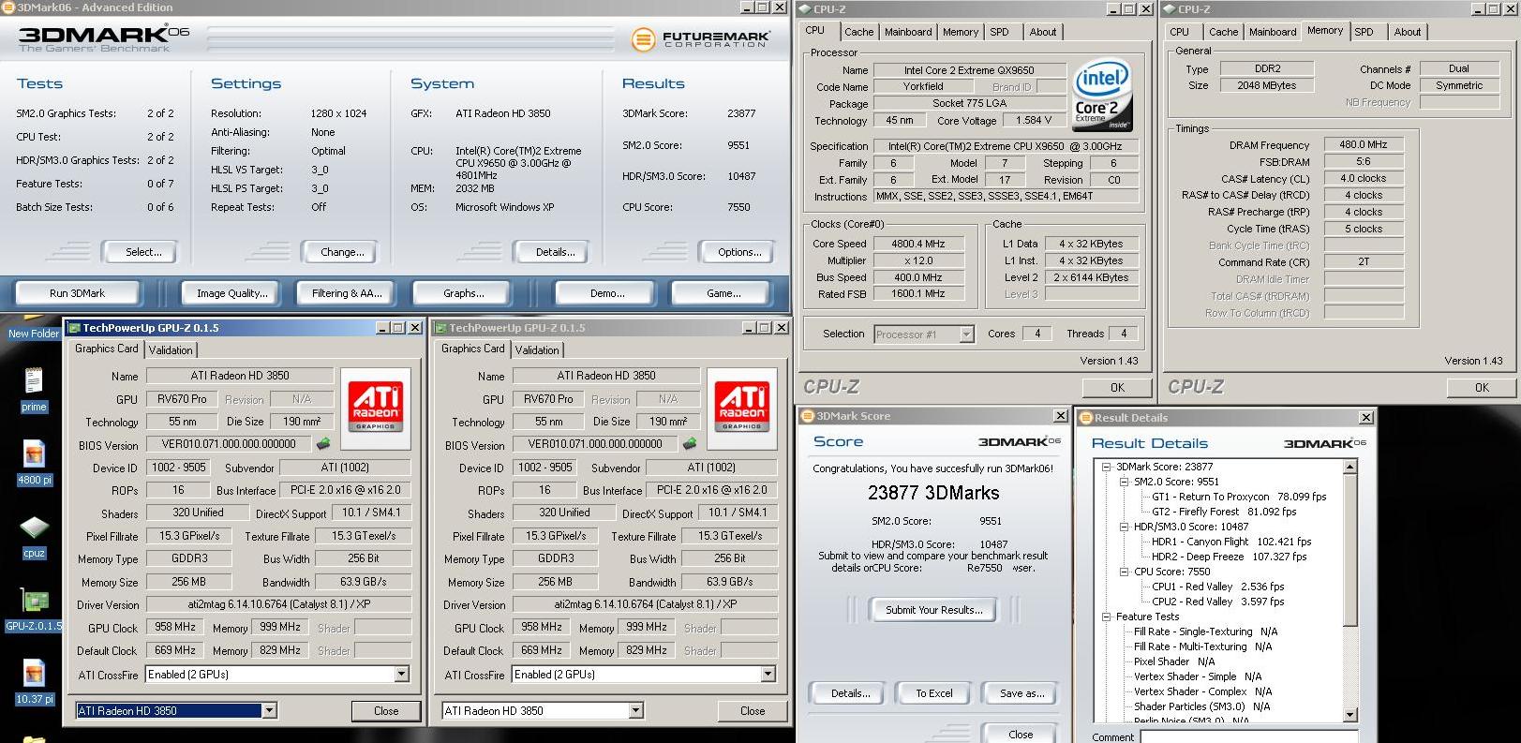Switch to the Cache tab in left CPU-Z
Screen dimensions: 1521x743
tap(858, 32)
